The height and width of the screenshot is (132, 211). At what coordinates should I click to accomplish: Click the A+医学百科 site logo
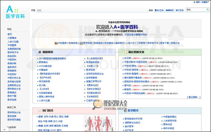pos(15,12)
